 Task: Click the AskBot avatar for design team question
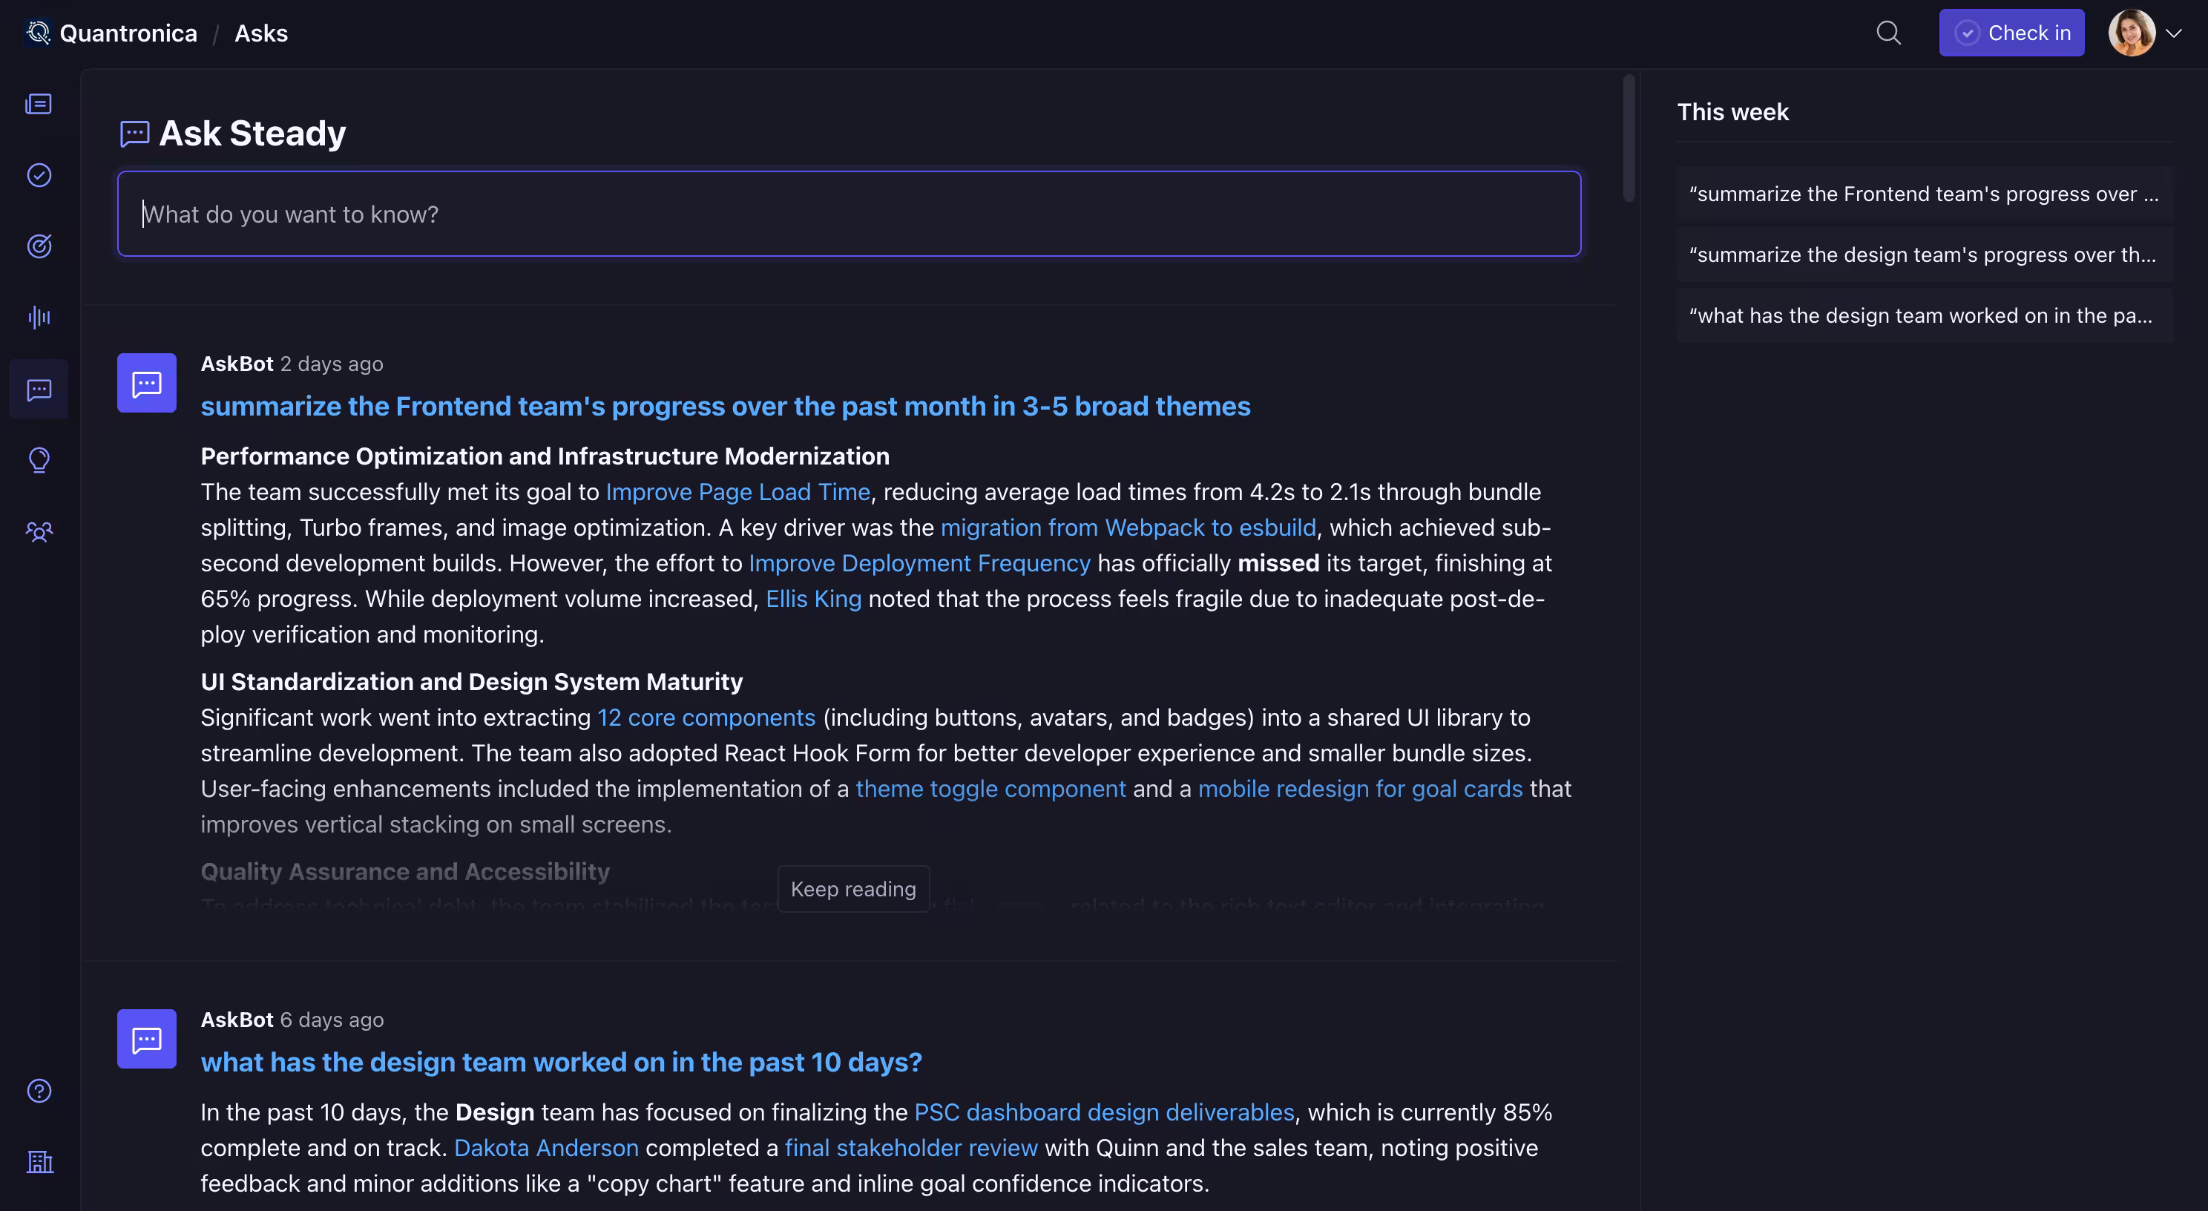click(x=147, y=1039)
